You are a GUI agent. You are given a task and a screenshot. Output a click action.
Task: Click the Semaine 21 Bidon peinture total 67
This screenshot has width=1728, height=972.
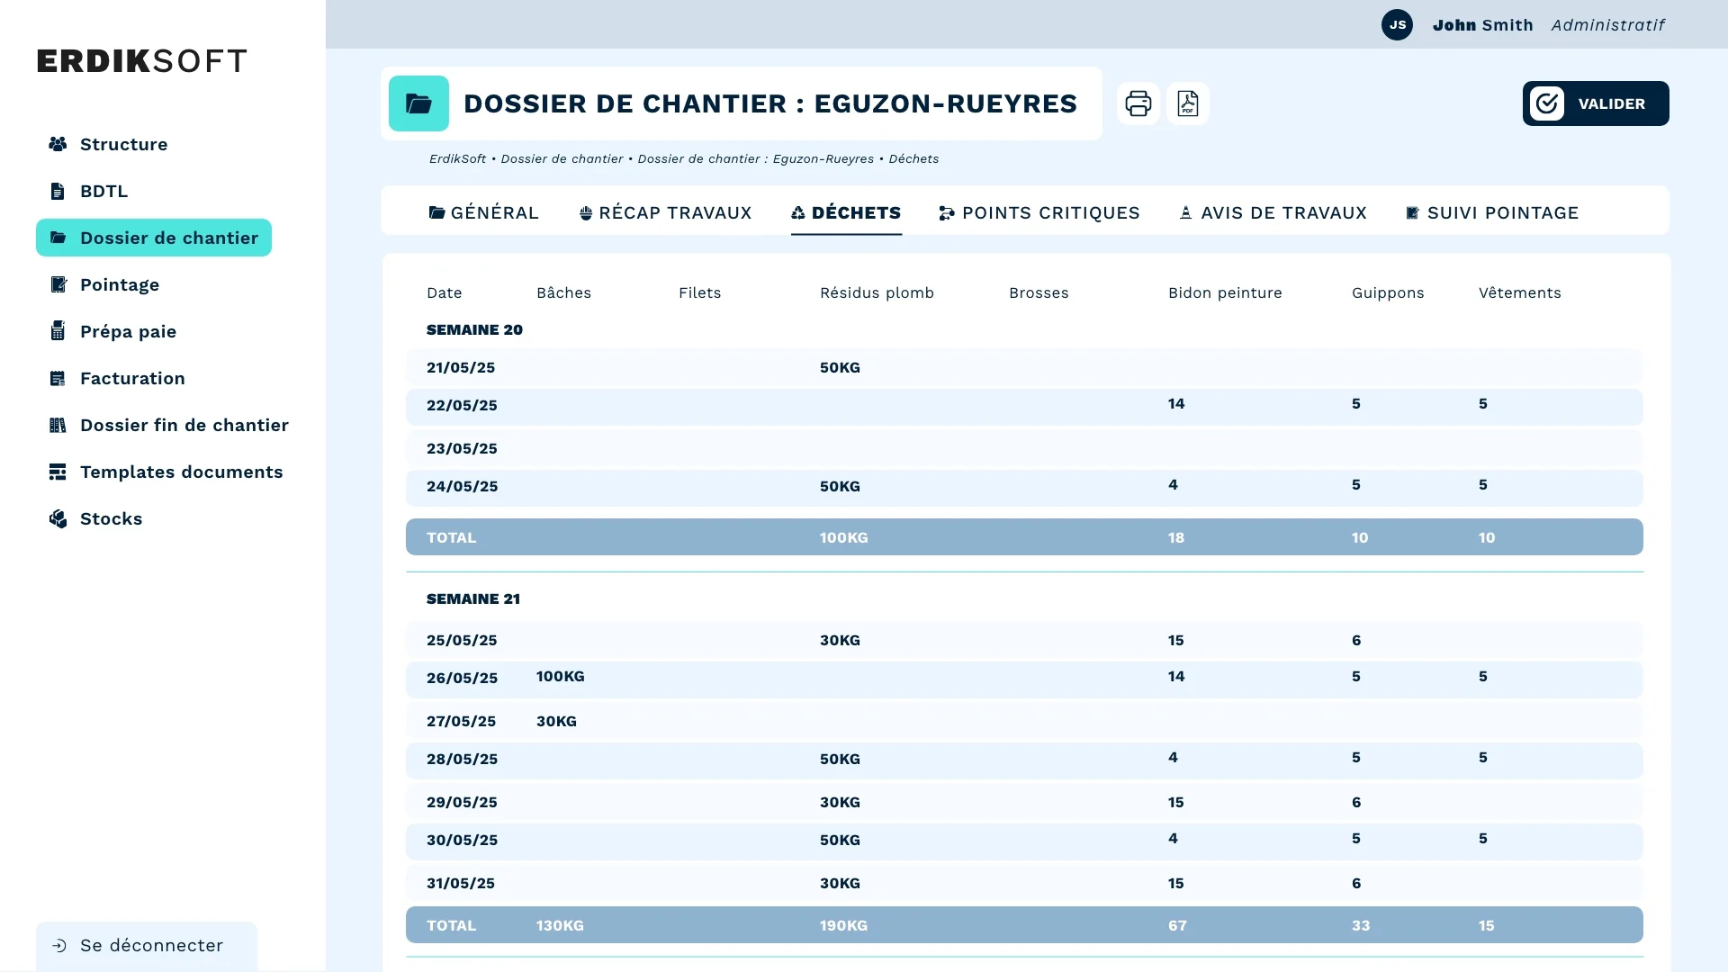tap(1177, 925)
